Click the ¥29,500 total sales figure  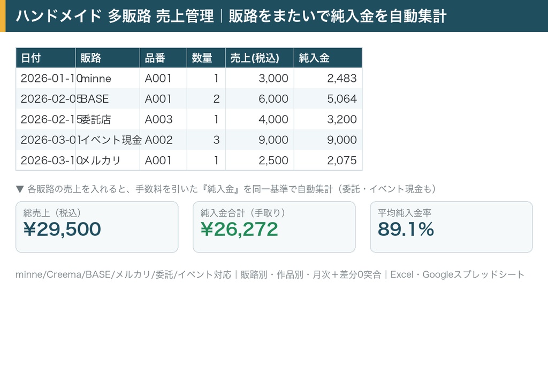point(62,229)
